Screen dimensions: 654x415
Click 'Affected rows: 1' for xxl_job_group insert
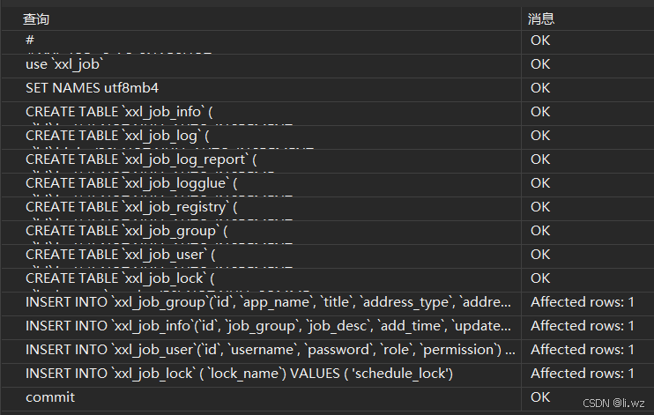click(x=582, y=302)
